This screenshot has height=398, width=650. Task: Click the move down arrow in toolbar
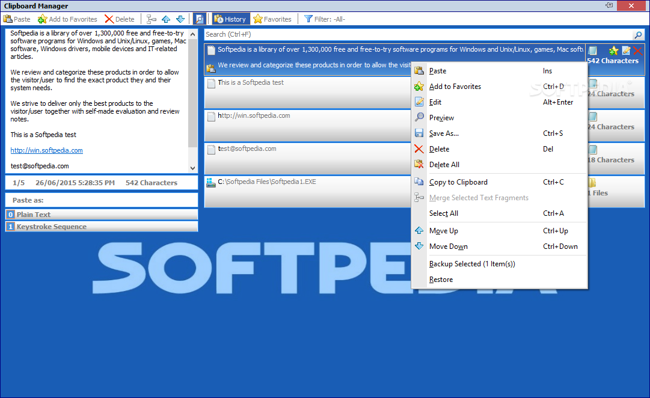coord(180,19)
